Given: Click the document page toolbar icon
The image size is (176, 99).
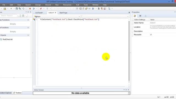Looking at the screenshot, I should (109, 9).
